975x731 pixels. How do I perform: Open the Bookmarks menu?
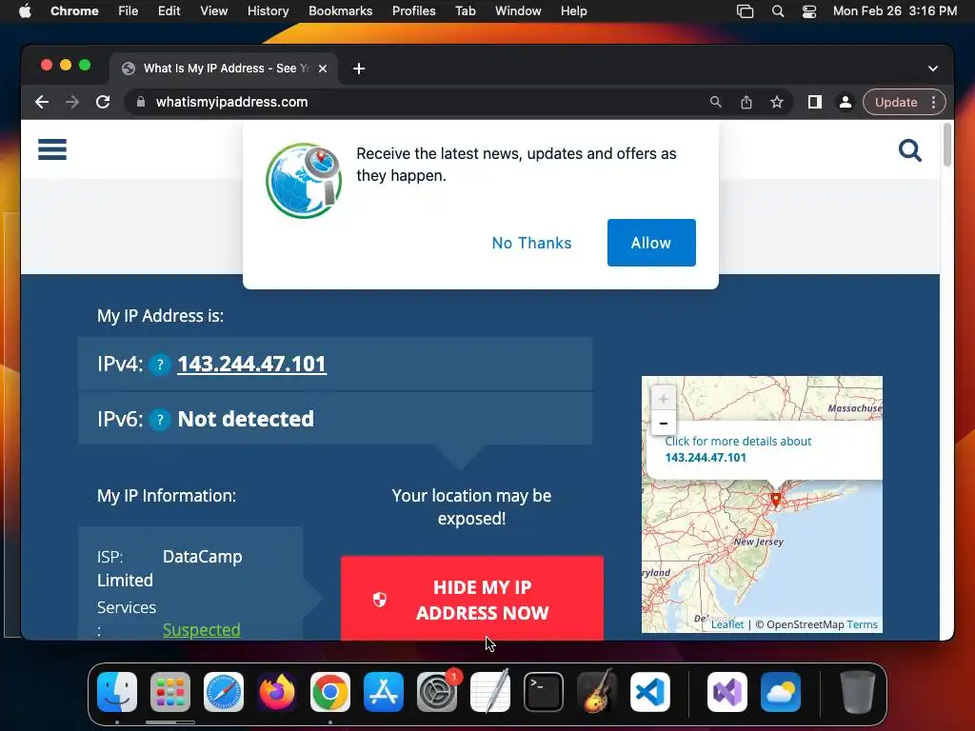(x=340, y=10)
